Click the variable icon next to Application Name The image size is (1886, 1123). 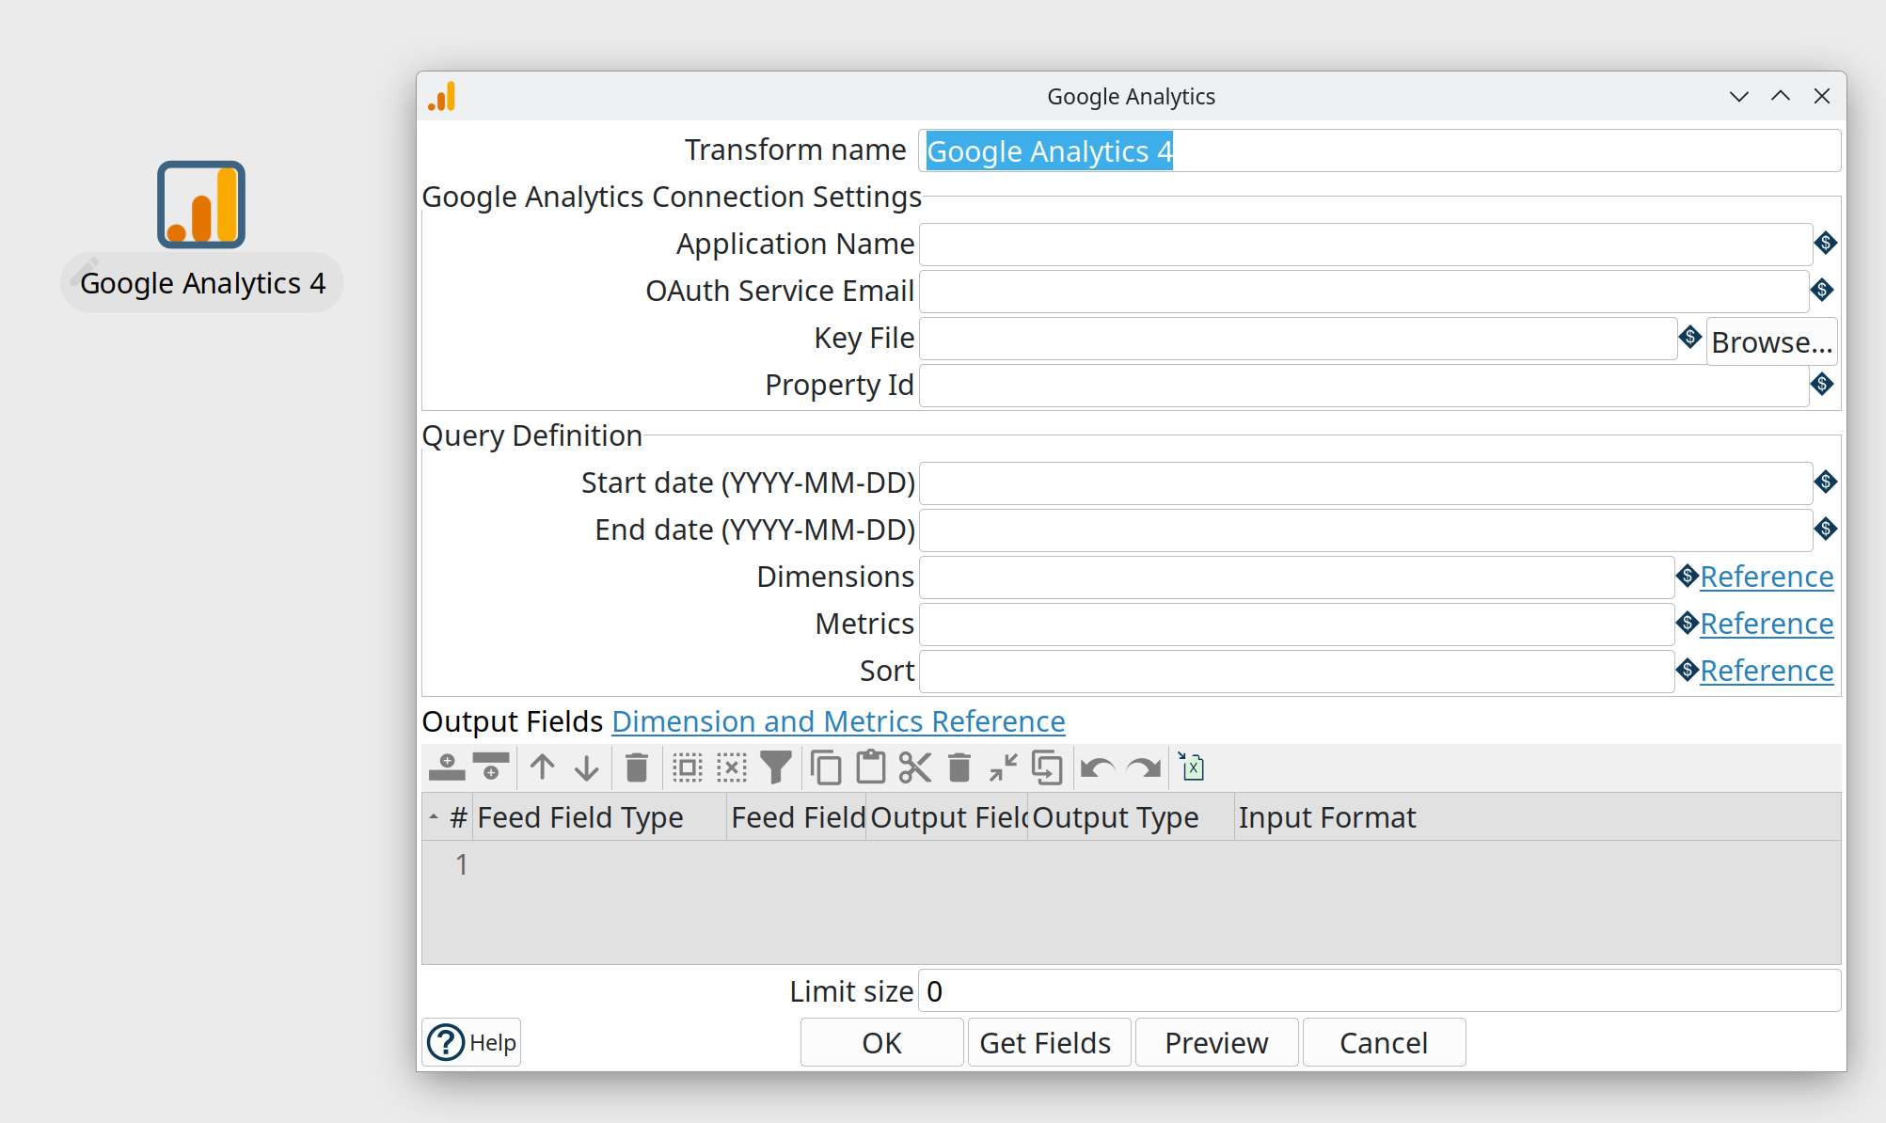pos(1825,244)
